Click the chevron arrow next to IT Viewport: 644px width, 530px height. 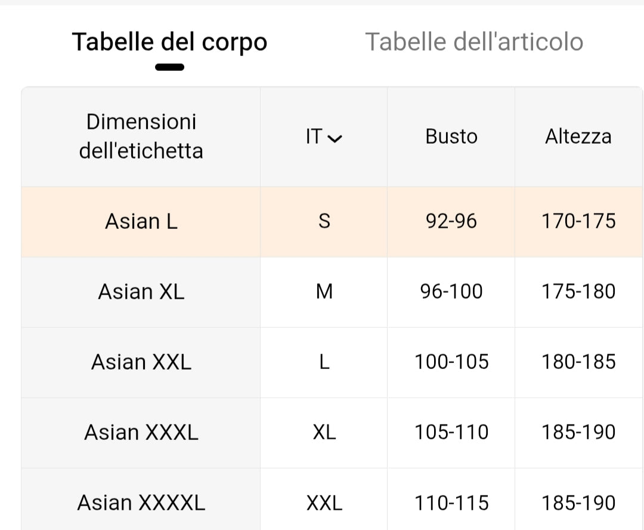click(x=336, y=139)
